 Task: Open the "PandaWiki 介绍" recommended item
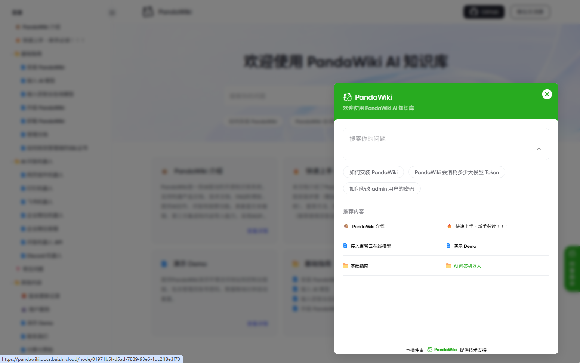point(368,227)
